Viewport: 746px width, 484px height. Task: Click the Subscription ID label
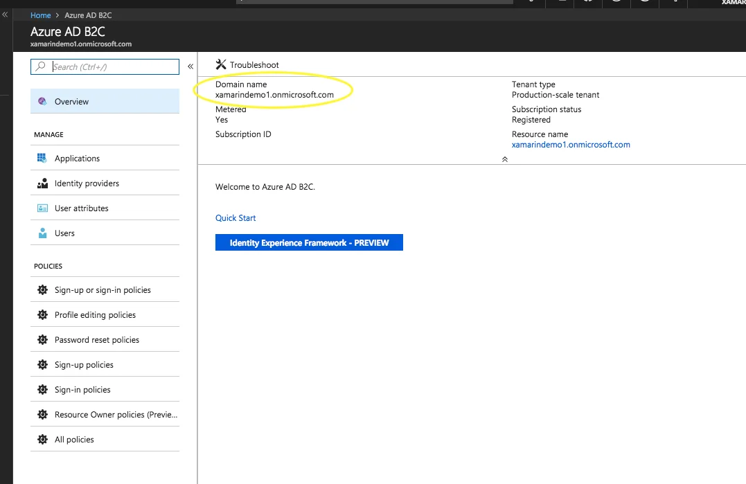coord(243,134)
